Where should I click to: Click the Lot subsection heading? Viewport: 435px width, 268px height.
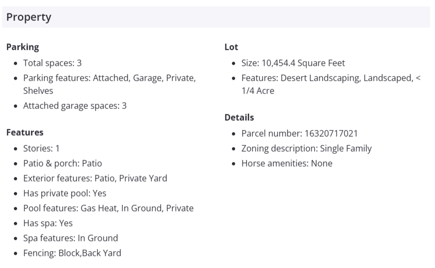tap(231, 47)
